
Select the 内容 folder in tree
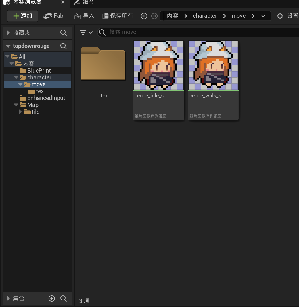click(38, 64)
